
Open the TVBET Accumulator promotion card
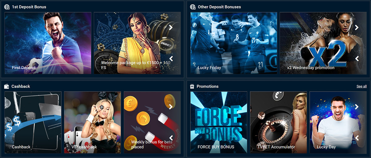[278, 122]
